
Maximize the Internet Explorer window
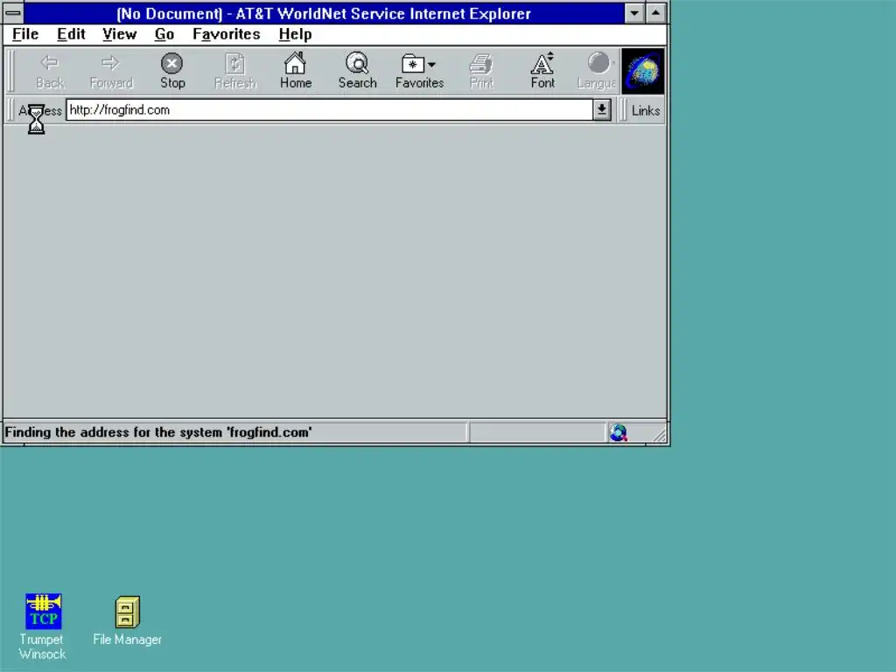pyautogui.click(x=656, y=13)
